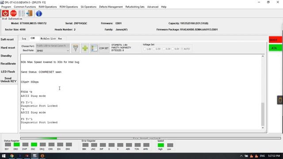Click the red power button icon
Image resolution: width=283 pixels, height=159 pixels.
click(5, 13)
